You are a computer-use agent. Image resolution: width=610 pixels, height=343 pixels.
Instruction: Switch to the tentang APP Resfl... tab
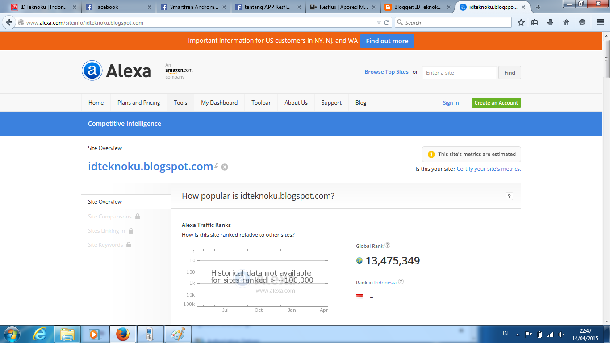268,7
